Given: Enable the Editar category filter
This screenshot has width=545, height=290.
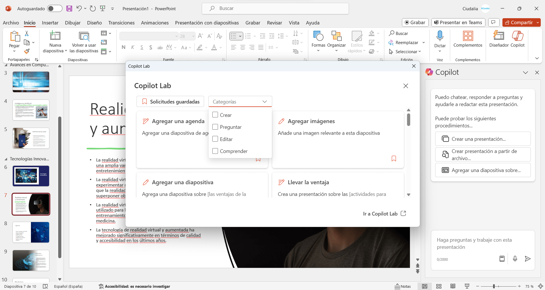Looking at the screenshot, I should (215, 139).
